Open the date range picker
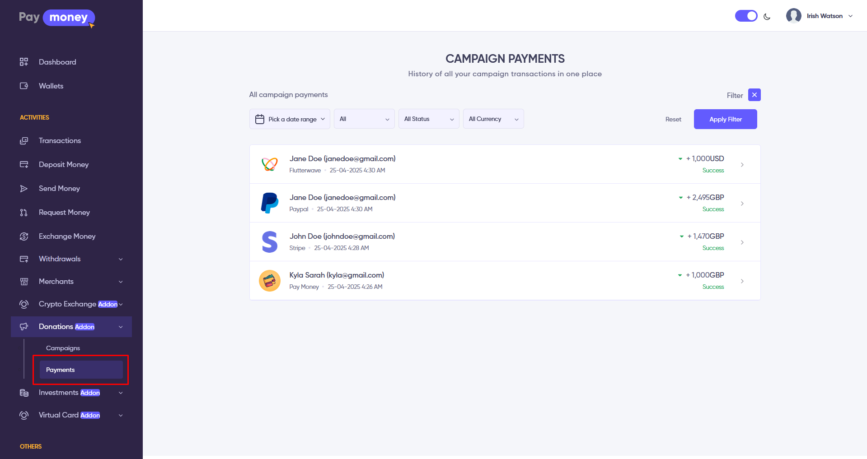 tap(290, 119)
